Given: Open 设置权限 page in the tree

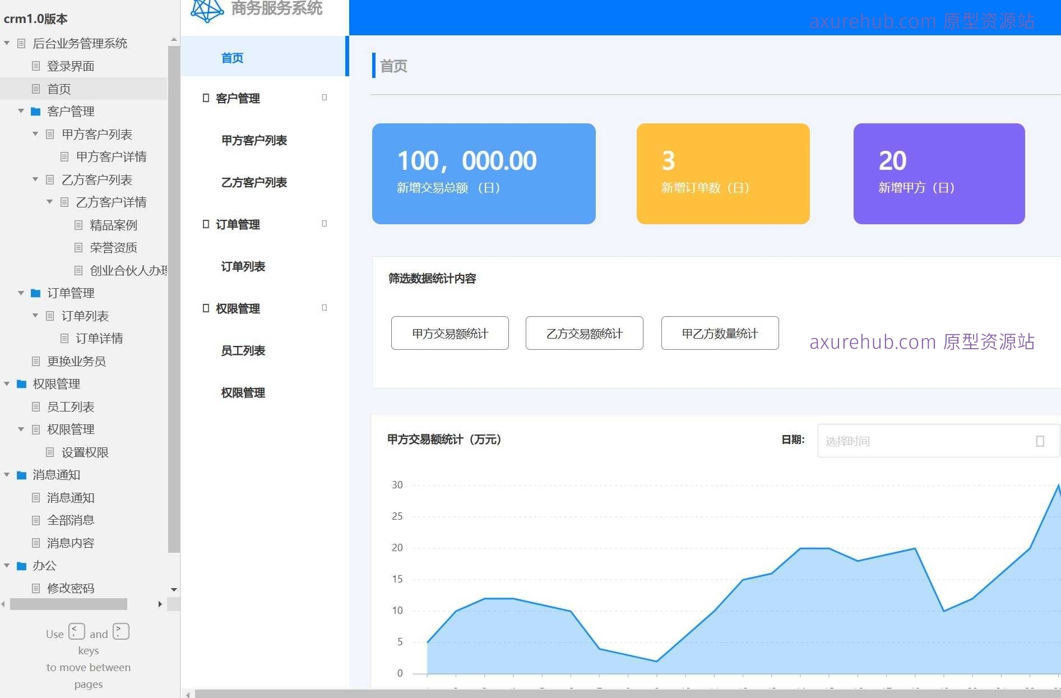Looking at the screenshot, I should click(x=85, y=452).
